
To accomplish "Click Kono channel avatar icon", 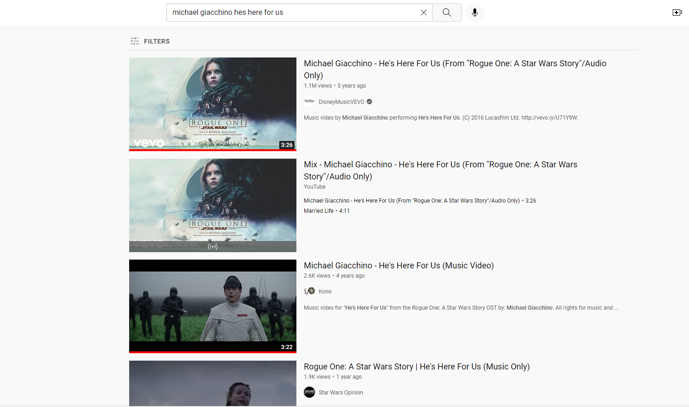I will (309, 291).
